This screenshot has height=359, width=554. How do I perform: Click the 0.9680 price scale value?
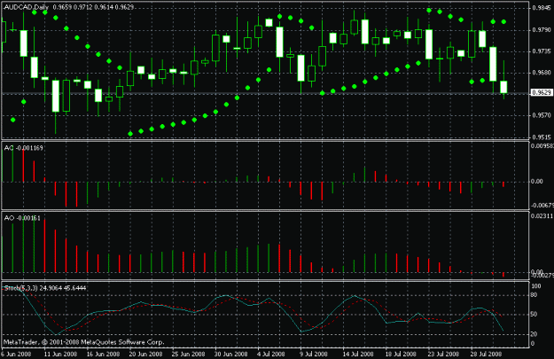542,73
